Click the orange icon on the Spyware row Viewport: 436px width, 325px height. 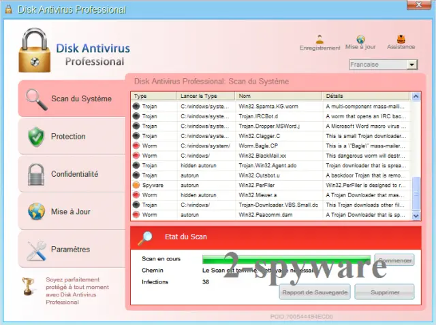click(136, 185)
